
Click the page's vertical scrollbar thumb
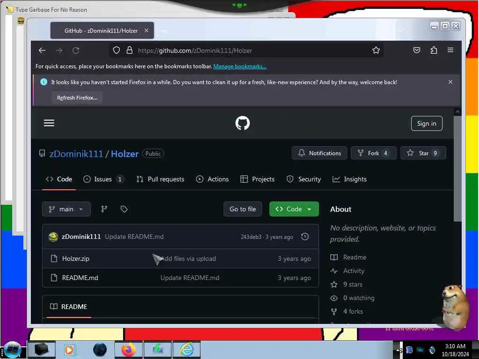pyautogui.click(x=457, y=168)
